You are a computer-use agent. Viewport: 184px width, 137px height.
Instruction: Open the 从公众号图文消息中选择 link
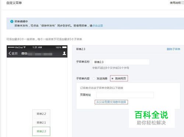pyautogui.click(x=111, y=102)
